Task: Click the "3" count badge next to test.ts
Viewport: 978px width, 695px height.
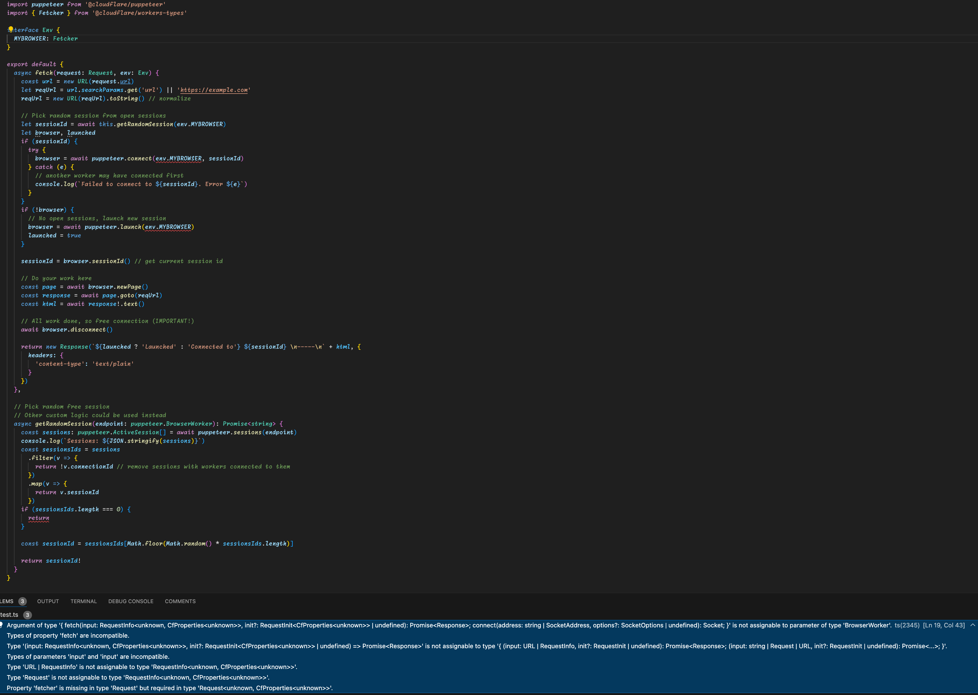Action: [x=27, y=615]
